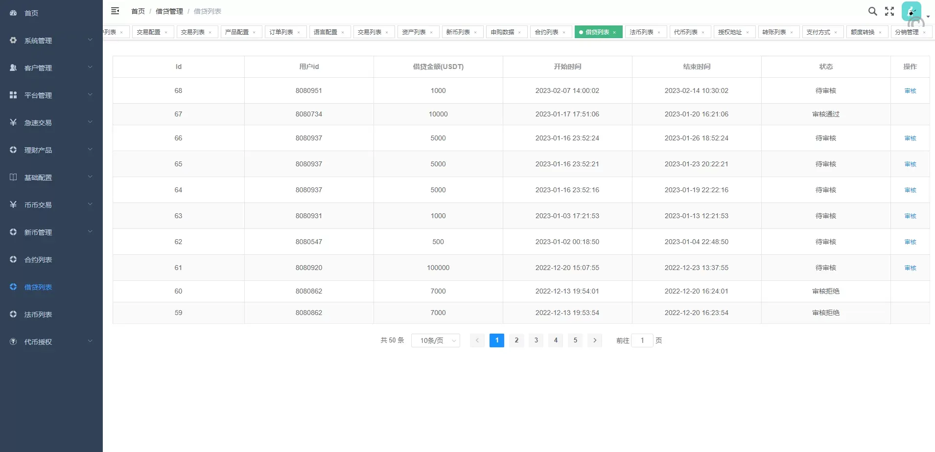Image resolution: width=935 pixels, height=452 pixels.
Task: Click 审核 for loan Id 68
Action: [910, 91]
